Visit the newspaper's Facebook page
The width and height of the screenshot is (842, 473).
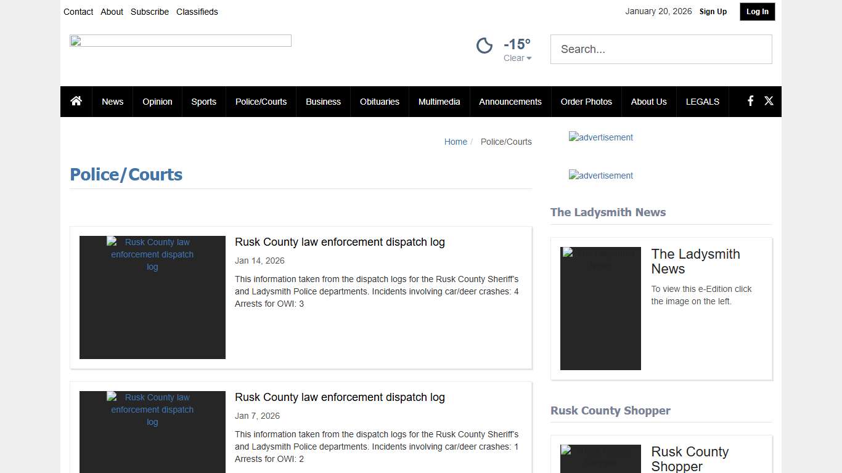tap(750, 101)
